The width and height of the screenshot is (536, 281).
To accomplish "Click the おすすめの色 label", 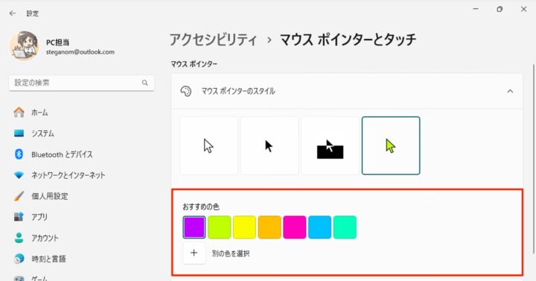I will tap(201, 206).
